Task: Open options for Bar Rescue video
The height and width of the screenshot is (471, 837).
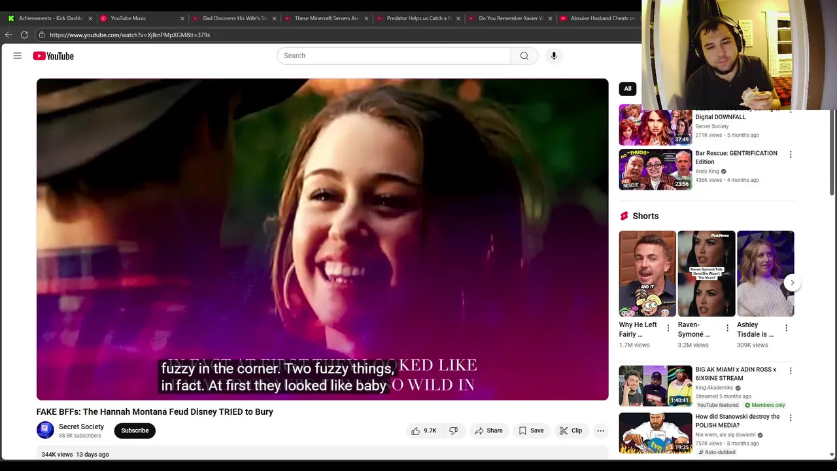Action: 791,155
